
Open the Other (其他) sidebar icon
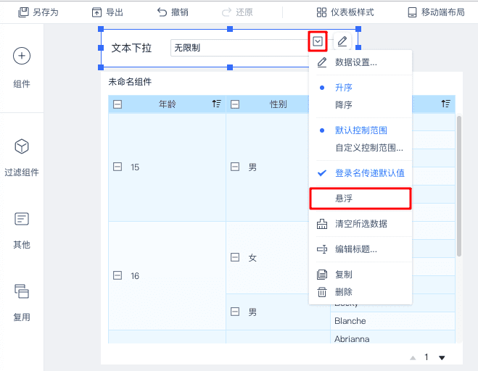click(22, 219)
